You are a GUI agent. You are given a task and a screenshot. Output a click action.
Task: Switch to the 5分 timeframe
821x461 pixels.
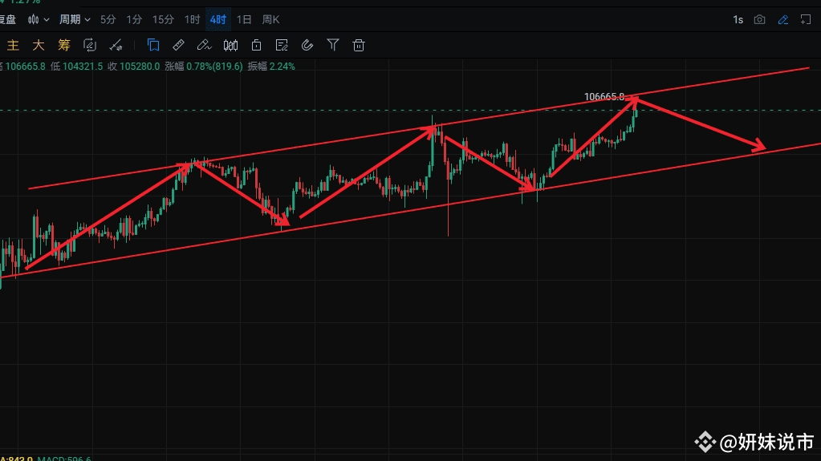click(108, 20)
